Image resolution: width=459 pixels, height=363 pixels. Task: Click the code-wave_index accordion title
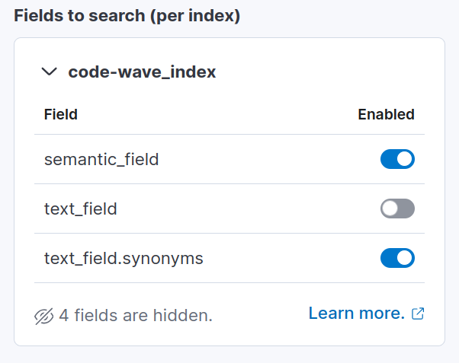(142, 72)
